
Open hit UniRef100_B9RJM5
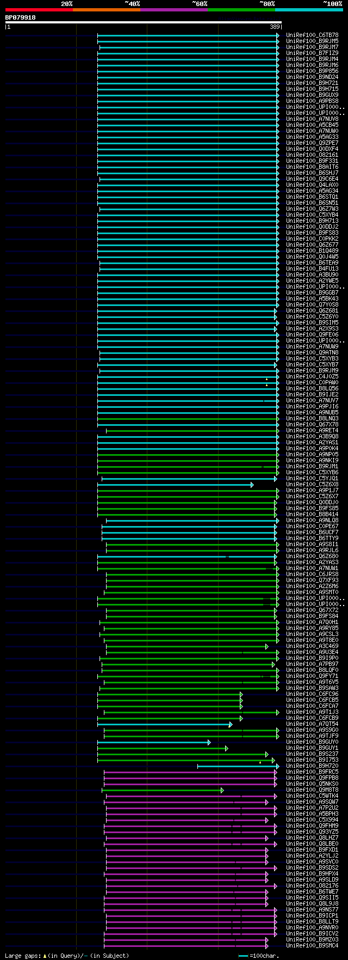tap(312, 41)
